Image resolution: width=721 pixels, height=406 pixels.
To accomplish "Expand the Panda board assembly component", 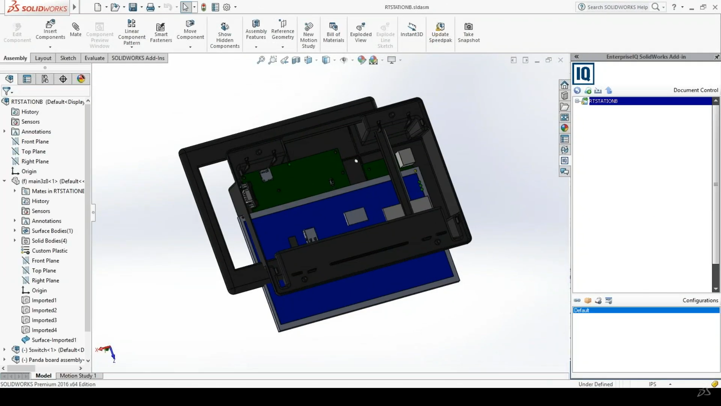I will point(5,360).
